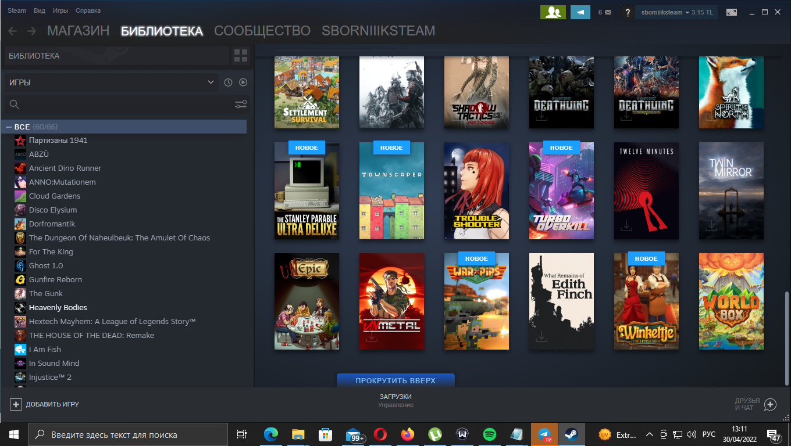
Task: Open Telegram from the taskbar
Action: (544, 434)
